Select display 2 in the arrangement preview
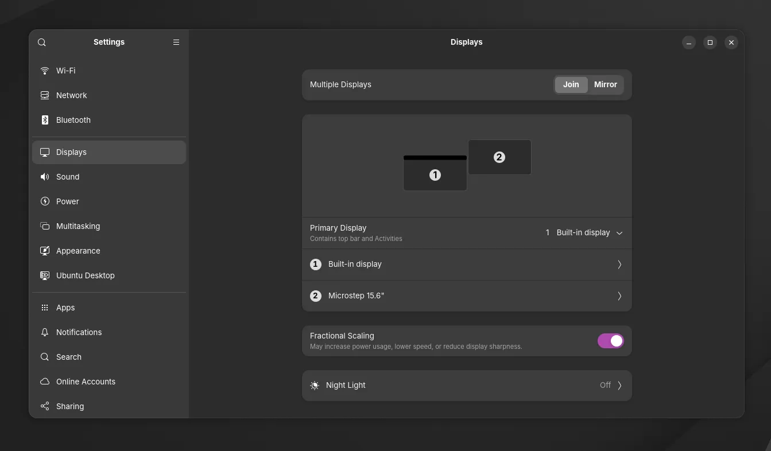The width and height of the screenshot is (771, 451). [x=499, y=157]
